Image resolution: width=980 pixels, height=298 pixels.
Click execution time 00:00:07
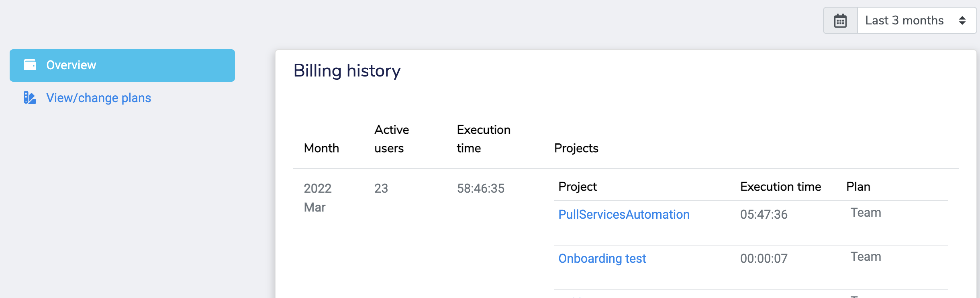click(x=764, y=258)
